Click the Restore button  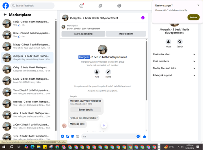click(193, 17)
